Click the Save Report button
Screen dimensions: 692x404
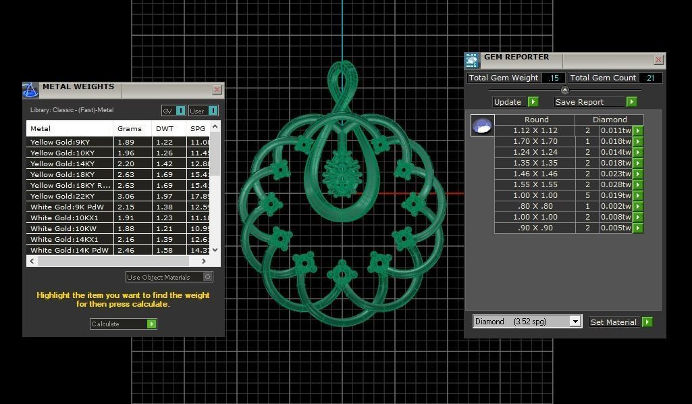(595, 102)
